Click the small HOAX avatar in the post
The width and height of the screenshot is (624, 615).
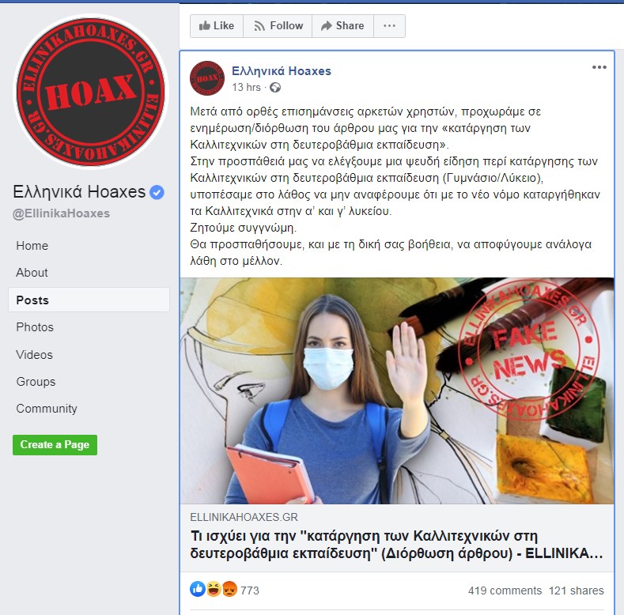pos(207,78)
